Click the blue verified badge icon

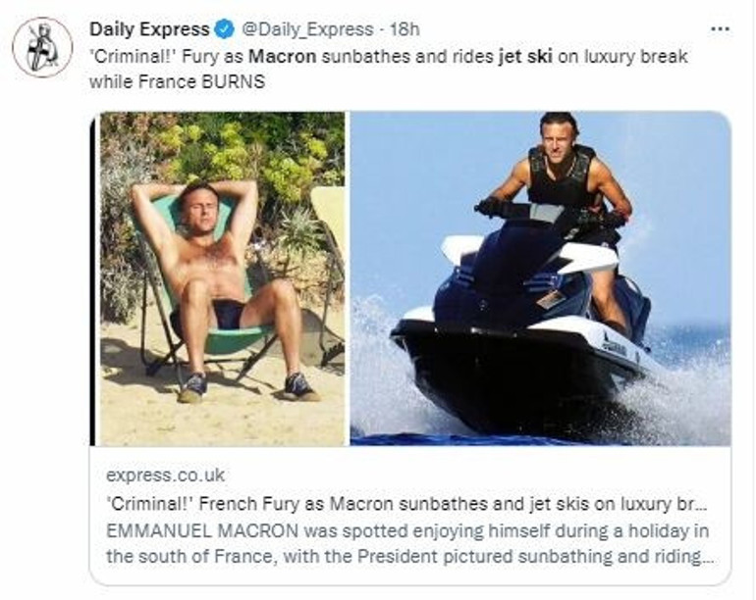point(223,29)
